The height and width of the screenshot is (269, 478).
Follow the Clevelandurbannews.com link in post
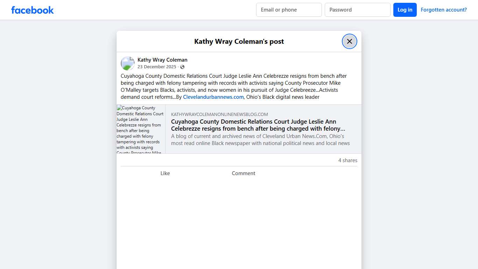coord(213,97)
